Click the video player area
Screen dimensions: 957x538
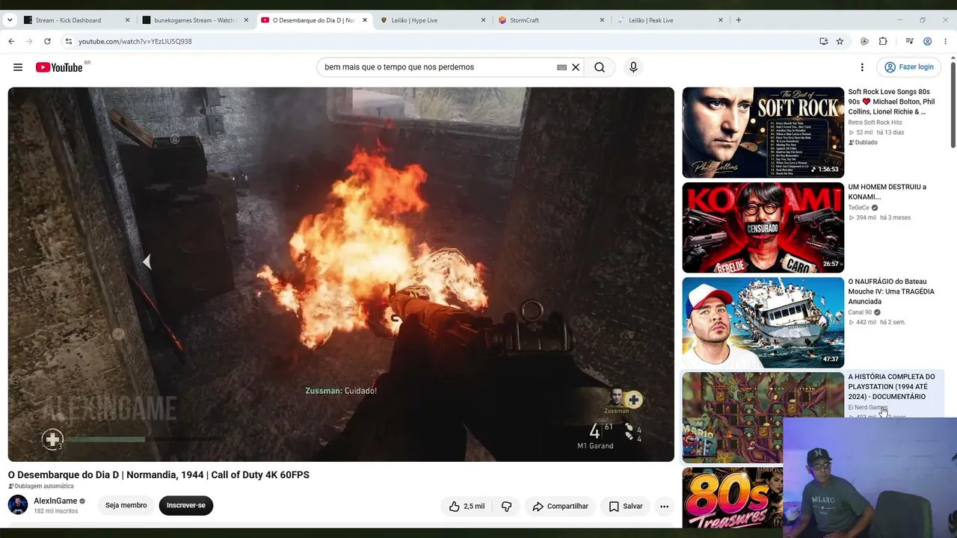[341, 274]
